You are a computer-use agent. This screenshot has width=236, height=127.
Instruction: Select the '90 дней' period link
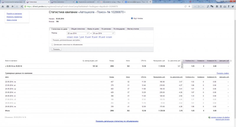(x=94, y=37)
